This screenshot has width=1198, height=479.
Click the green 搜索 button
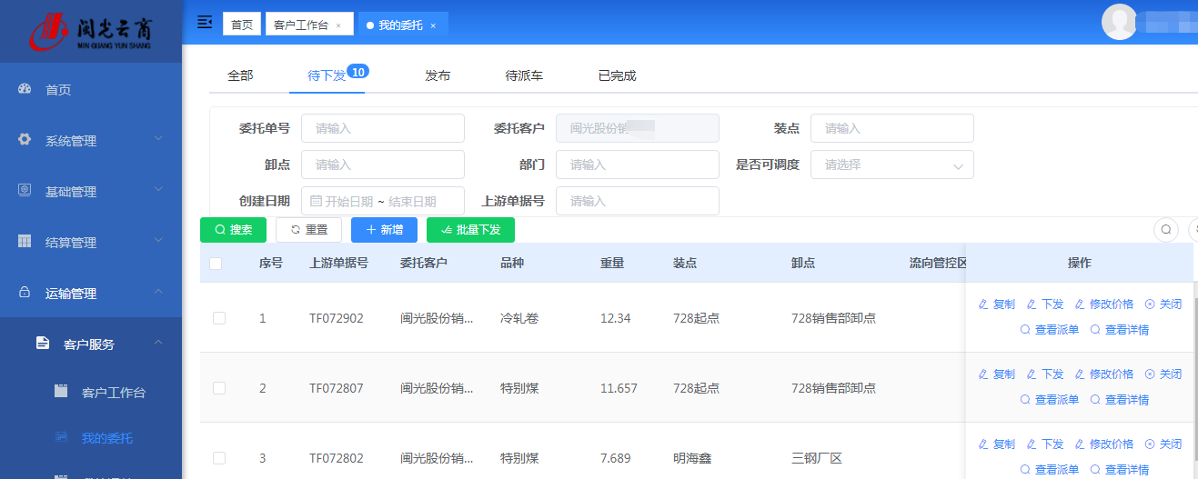[x=233, y=230]
